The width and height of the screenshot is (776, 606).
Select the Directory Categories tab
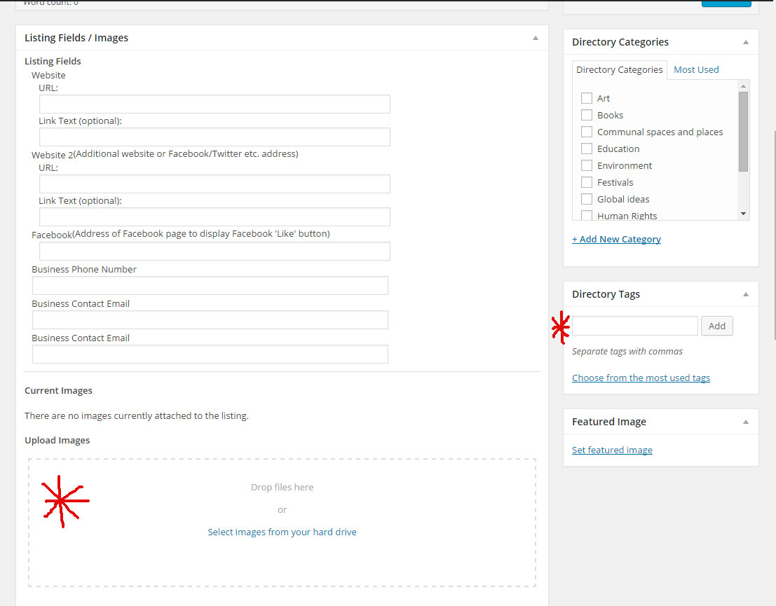tap(619, 69)
